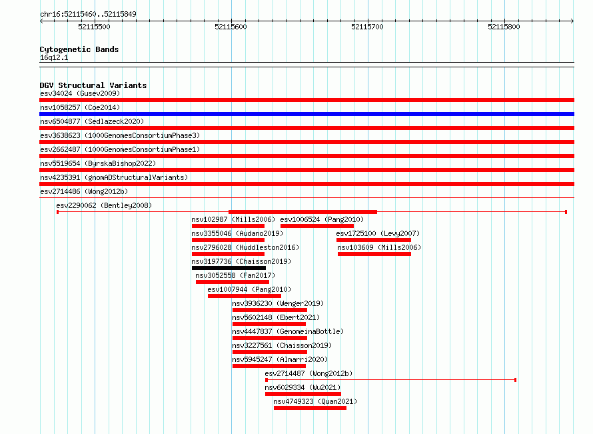The height and width of the screenshot is (434, 593).
Task: Open the nsv3355046 (Audano2019) label
Action: [x=237, y=233]
